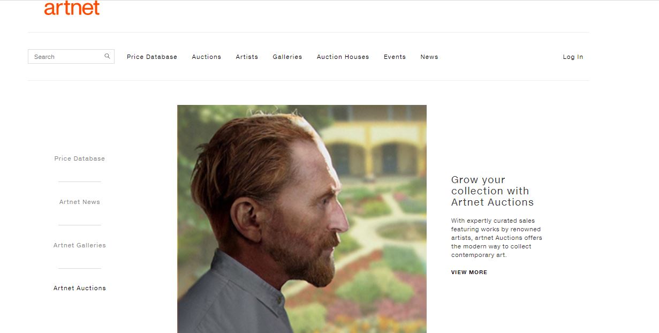659x333 pixels.
Task: Click the Grow your collection heading
Action: 491,191
